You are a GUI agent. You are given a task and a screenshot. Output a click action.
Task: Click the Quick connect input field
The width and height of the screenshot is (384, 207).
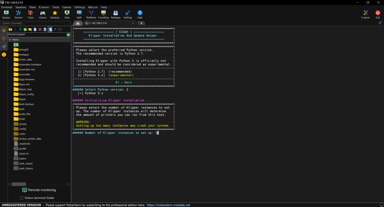[35, 23]
